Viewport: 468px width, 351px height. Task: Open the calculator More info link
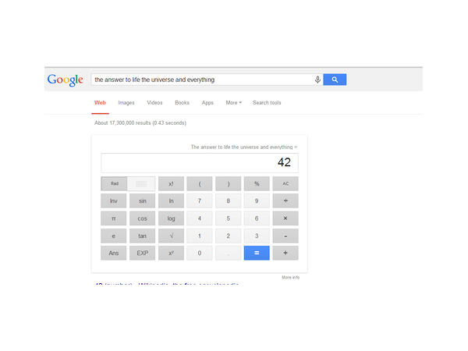pos(290,277)
